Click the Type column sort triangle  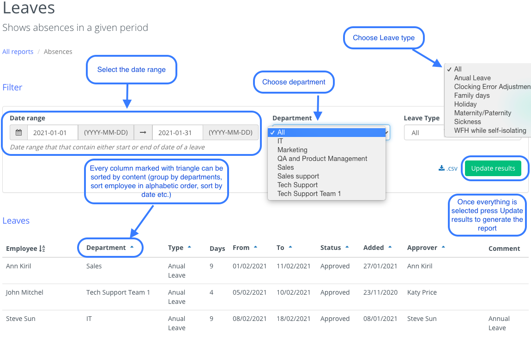(x=190, y=248)
